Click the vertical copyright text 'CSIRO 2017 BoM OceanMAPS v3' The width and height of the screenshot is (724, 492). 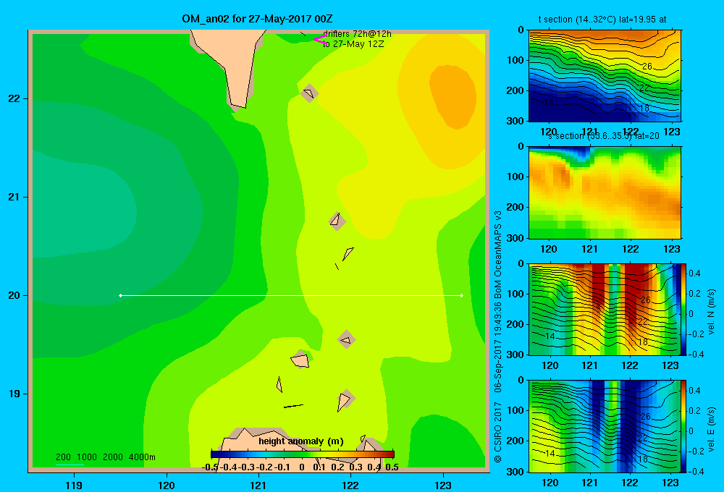(x=498, y=336)
